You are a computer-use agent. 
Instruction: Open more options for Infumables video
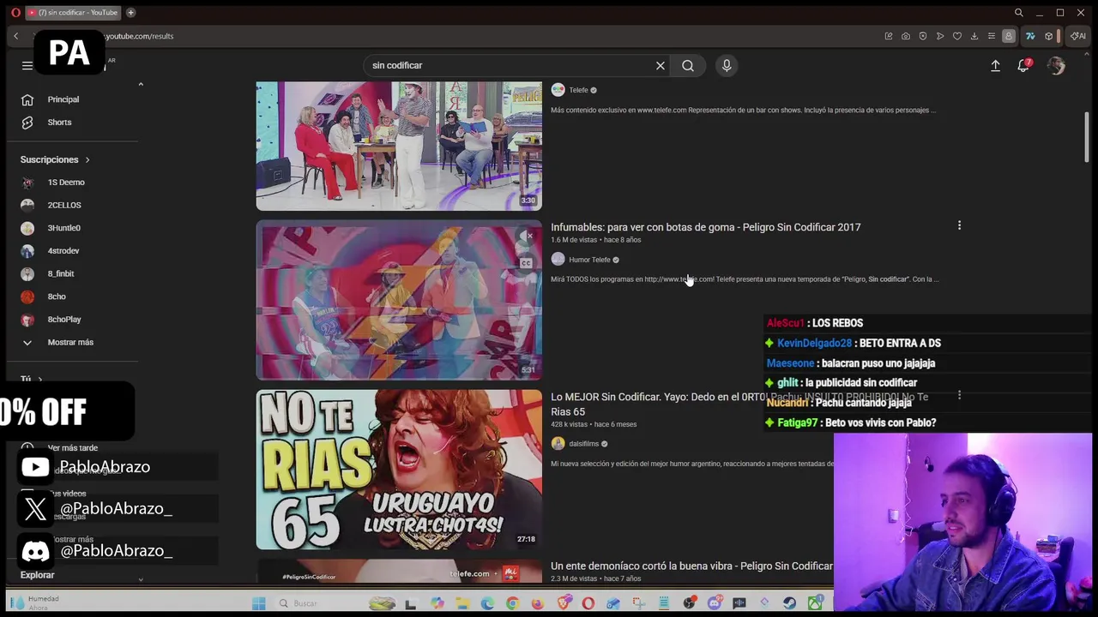[x=959, y=225]
